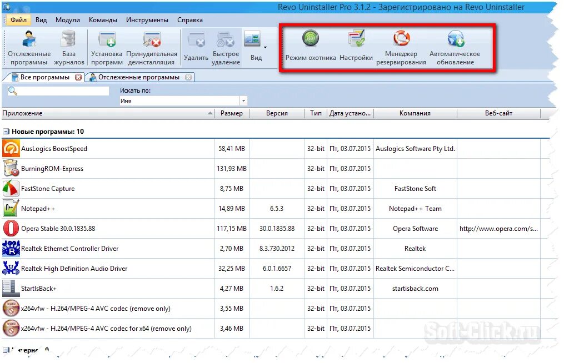The width and height of the screenshot is (564, 363).
Task: Sort by Дата установки column header
Action: (x=350, y=113)
